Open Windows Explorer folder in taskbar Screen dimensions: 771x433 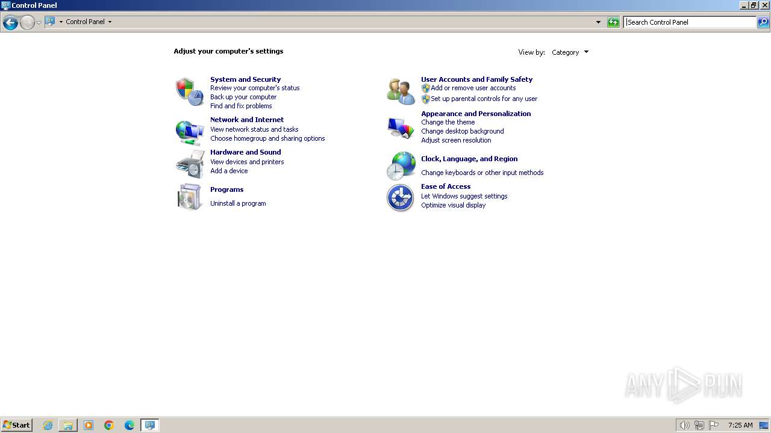pyautogui.click(x=68, y=425)
